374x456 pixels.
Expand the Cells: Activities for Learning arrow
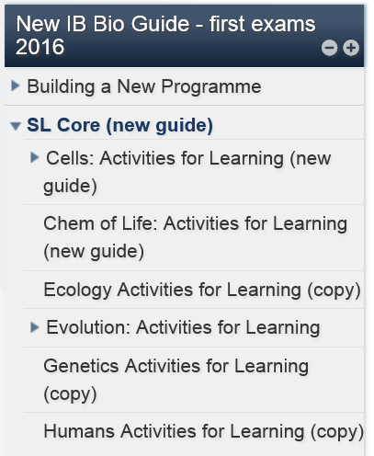[x=35, y=157]
